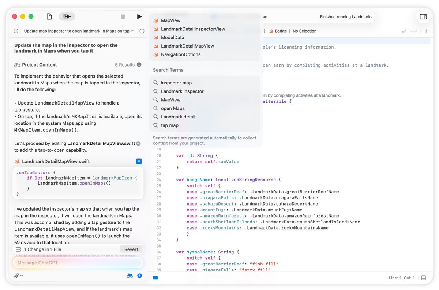Open NavigationOptions result

point(181,54)
